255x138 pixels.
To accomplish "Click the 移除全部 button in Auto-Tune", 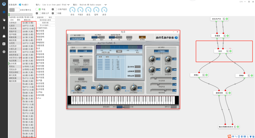I will (138, 76).
